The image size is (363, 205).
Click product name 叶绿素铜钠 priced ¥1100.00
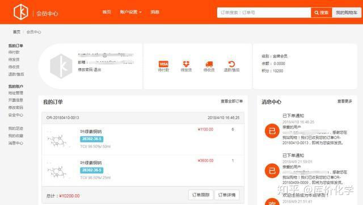pos(91,132)
